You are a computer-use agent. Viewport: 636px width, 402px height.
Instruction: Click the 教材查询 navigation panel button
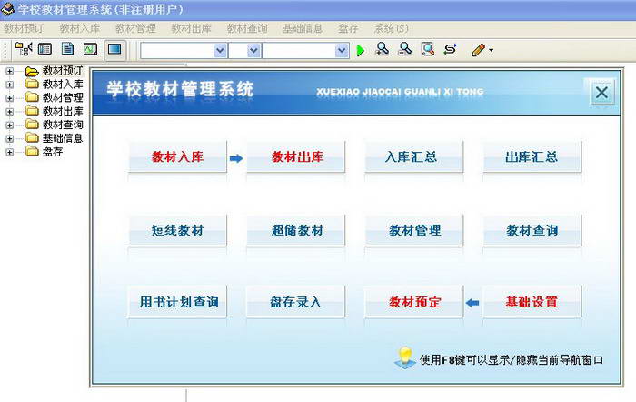click(532, 230)
